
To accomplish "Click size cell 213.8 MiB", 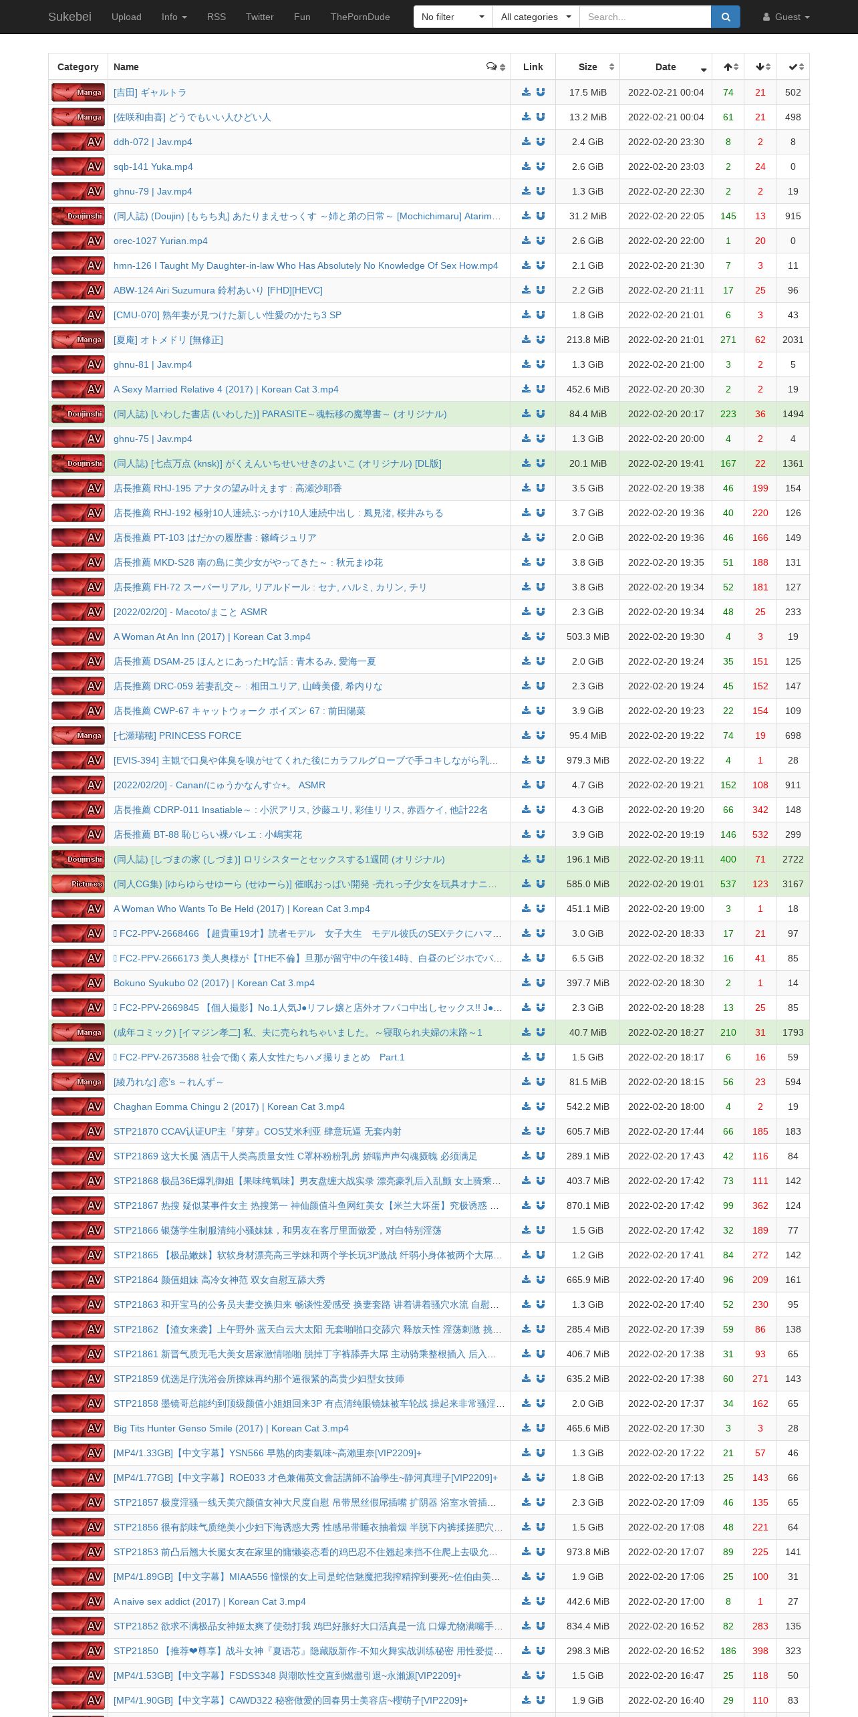I will pyautogui.click(x=587, y=340).
